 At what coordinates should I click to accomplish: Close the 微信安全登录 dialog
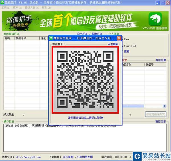[x=119, y=38]
